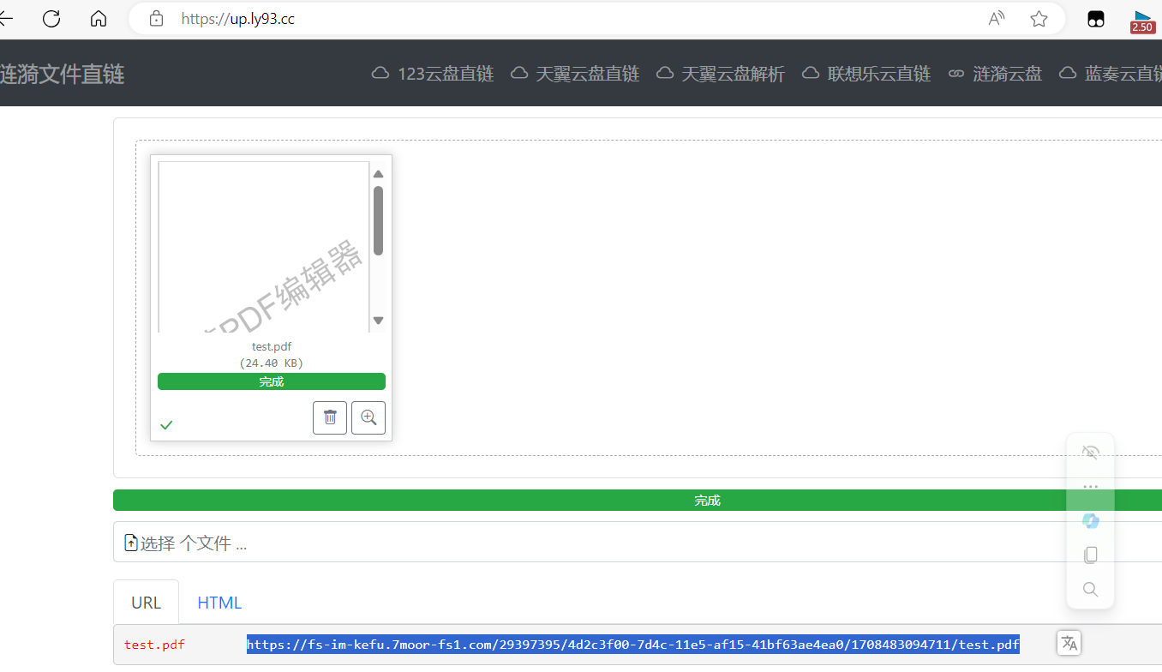Click preview scrollbar down arrow
Viewport: 1162px width, 672px height.
tap(378, 321)
